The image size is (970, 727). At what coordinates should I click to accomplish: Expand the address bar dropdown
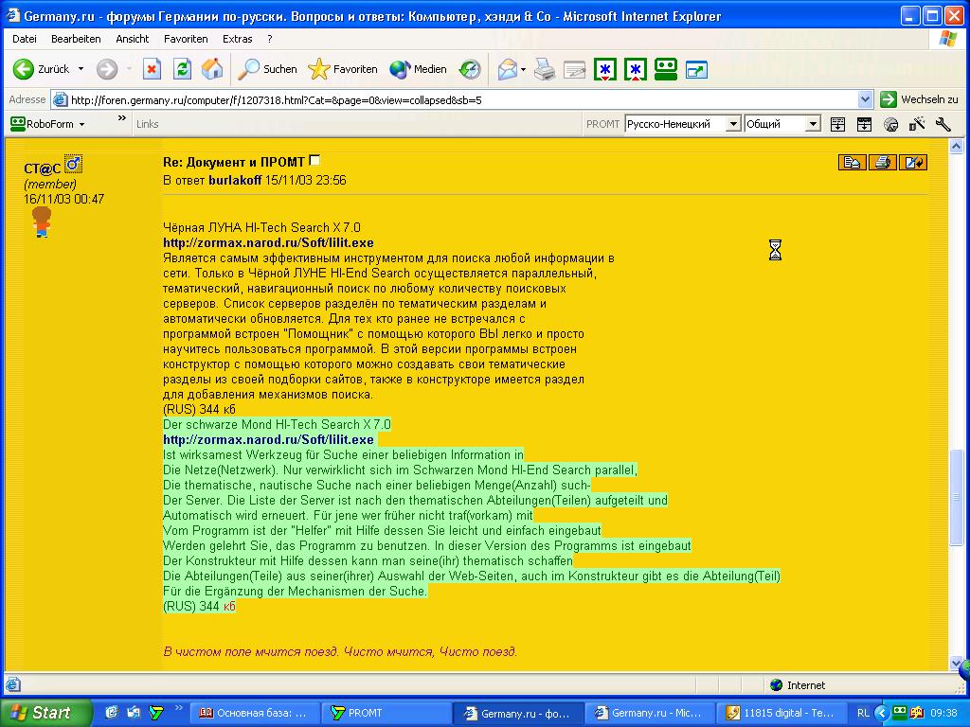[866, 99]
